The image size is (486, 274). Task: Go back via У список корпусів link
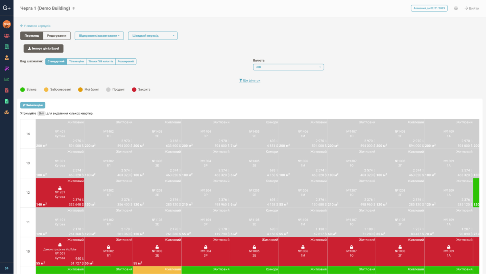35,26
